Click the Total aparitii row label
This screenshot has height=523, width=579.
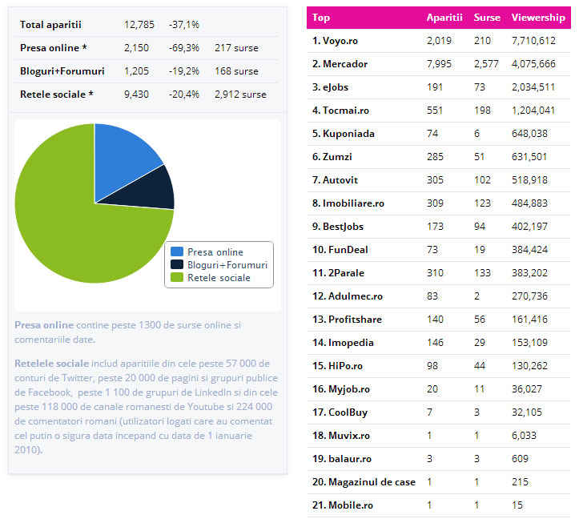[50, 25]
